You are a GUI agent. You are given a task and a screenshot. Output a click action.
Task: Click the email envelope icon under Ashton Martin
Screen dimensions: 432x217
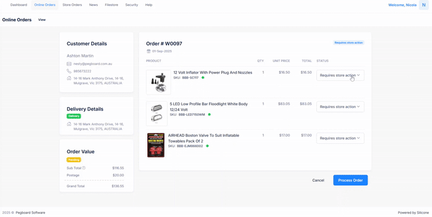(69, 64)
